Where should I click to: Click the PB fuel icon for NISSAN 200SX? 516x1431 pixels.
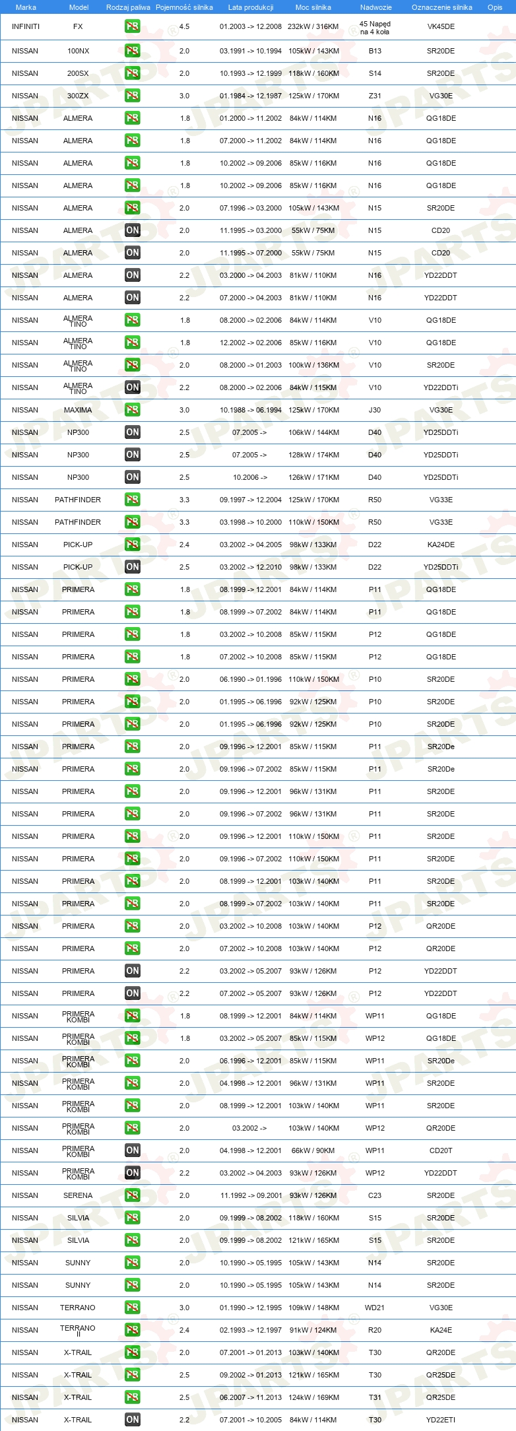tap(133, 73)
